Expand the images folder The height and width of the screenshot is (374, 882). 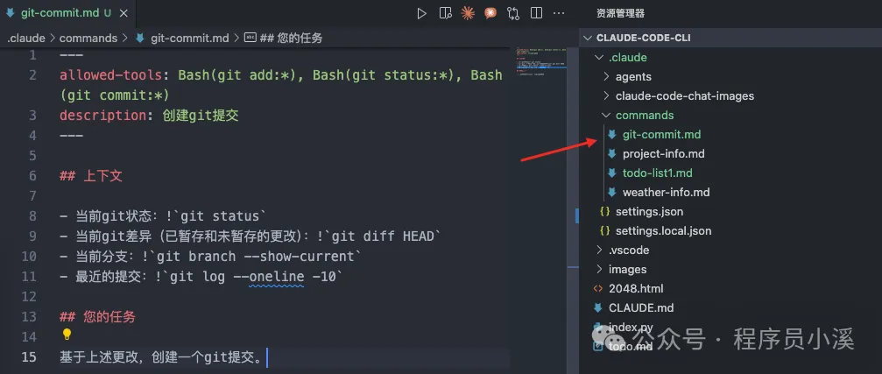pyautogui.click(x=598, y=269)
